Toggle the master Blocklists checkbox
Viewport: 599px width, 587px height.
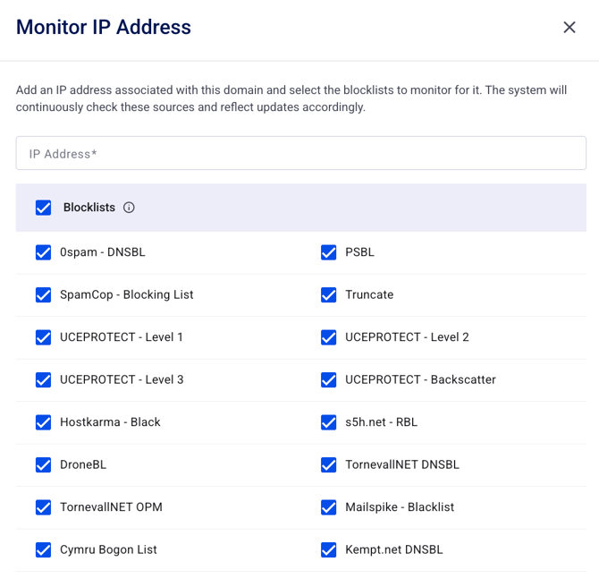click(x=44, y=208)
